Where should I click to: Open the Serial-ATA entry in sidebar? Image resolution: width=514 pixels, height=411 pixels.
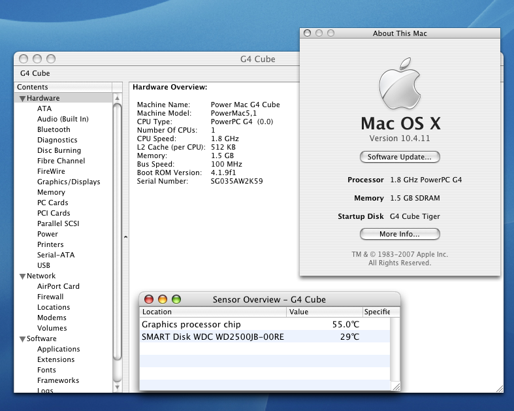(x=56, y=255)
